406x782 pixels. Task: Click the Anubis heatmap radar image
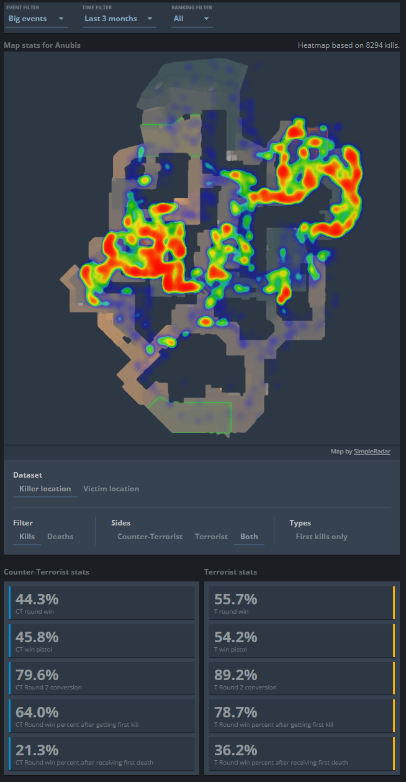tap(203, 248)
